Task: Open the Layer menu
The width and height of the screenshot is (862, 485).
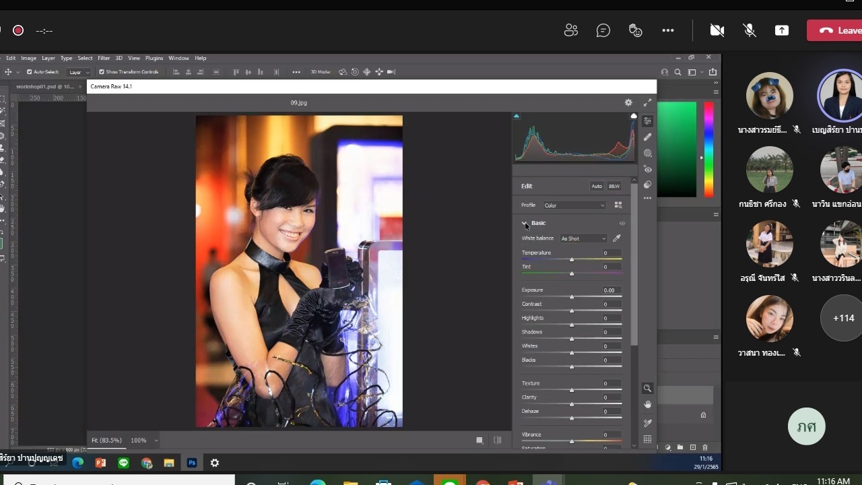Action: click(48, 58)
